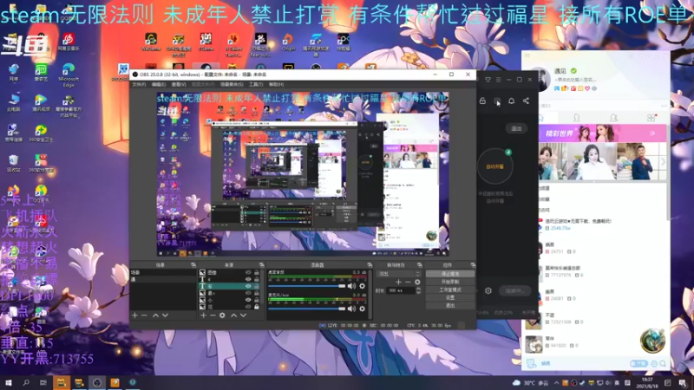The image size is (694, 390).
Task: Open source properties gear in sources panel
Action: [222, 315]
